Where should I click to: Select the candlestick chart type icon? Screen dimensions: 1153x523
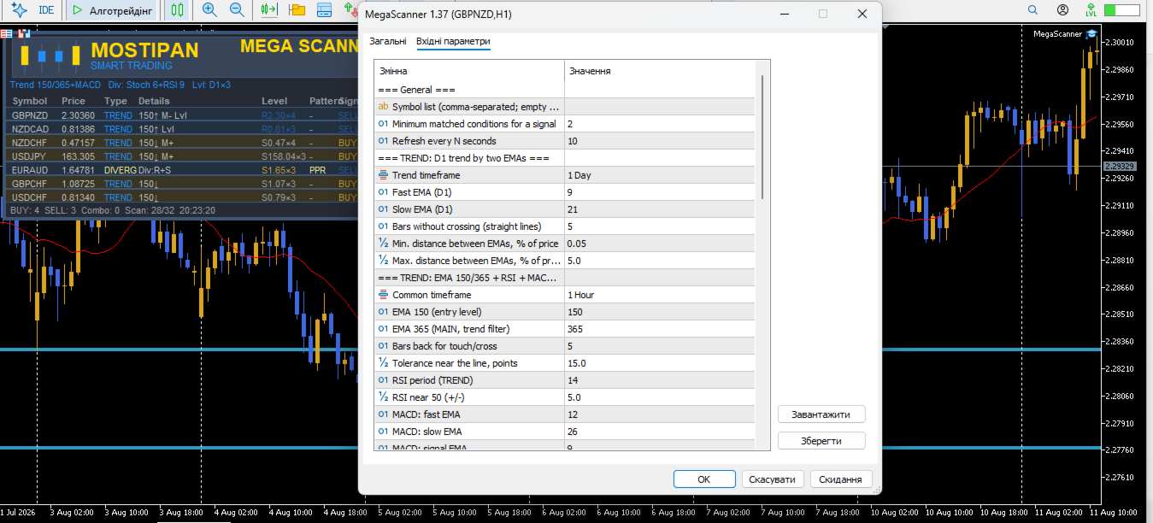(177, 10)
